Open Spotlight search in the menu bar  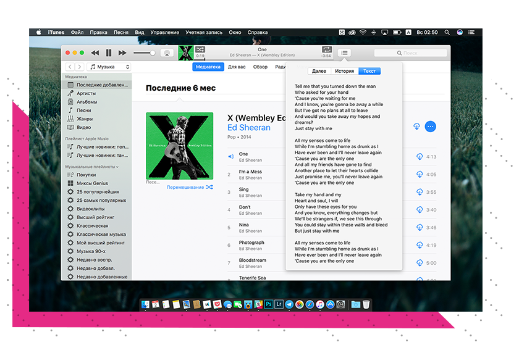coord(447,32)
